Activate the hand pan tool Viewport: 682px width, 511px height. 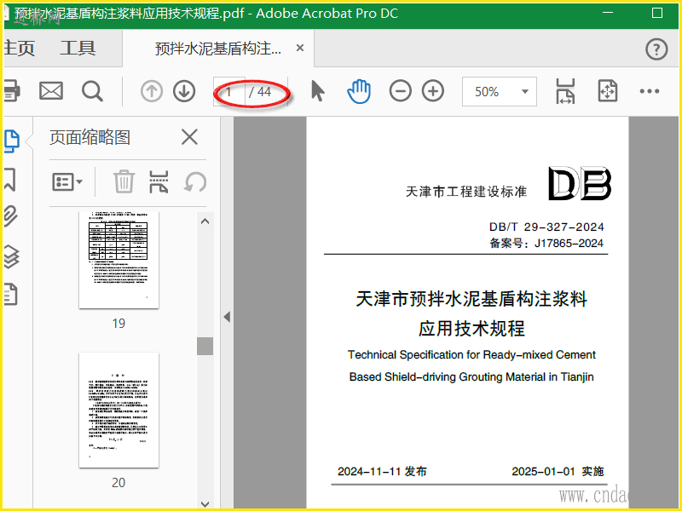[x=359, y=91]
